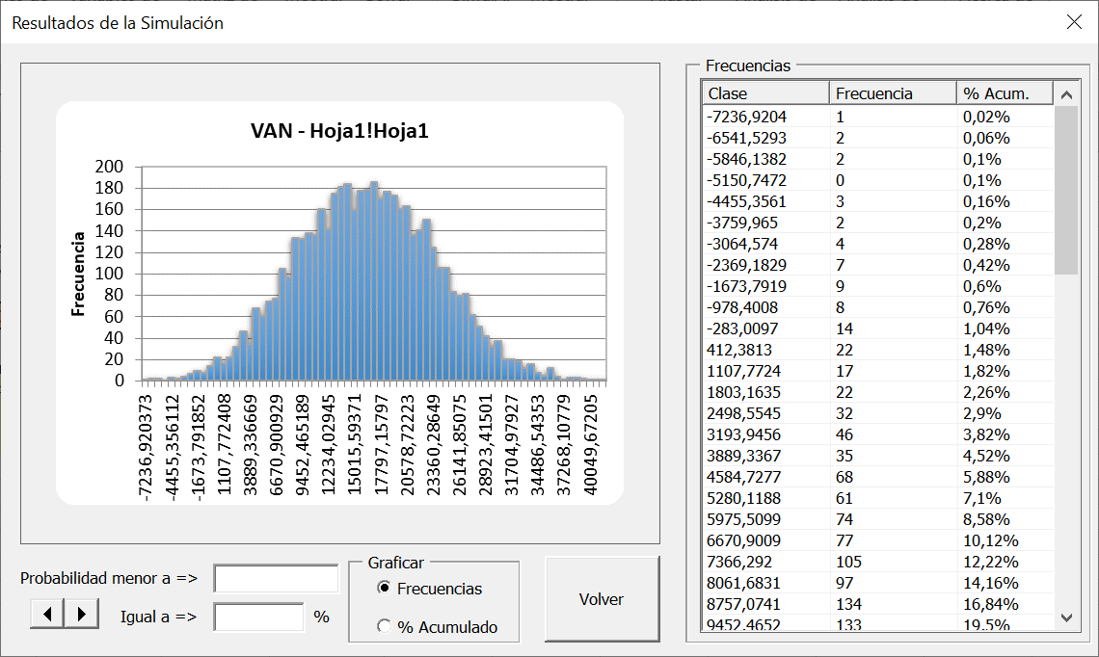The image size is (1099, 657).
Task: Click the frequency list scroll up arrow
Action: point(1066,94)
